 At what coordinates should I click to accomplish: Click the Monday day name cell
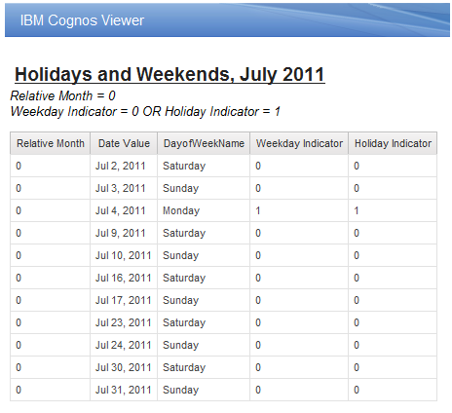click(204, 210)
